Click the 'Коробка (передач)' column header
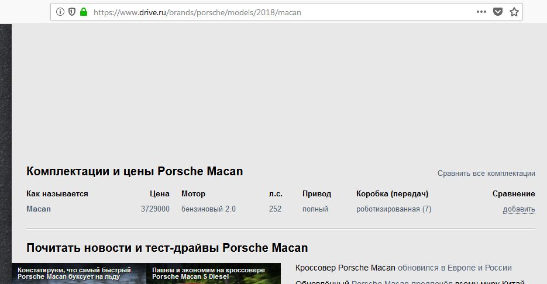This screenshot has width=547, height=284. click(x=392, y=194)
